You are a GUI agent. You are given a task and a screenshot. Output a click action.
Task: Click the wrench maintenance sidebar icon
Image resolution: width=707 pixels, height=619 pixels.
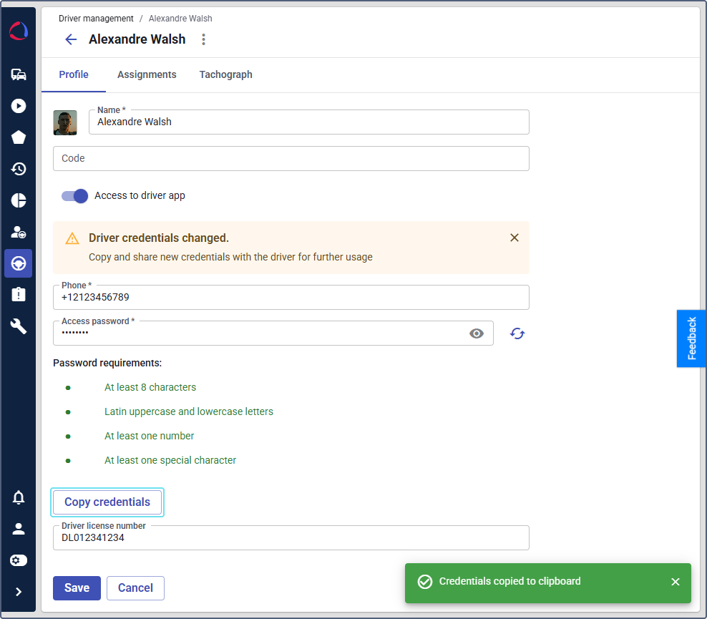19,326
